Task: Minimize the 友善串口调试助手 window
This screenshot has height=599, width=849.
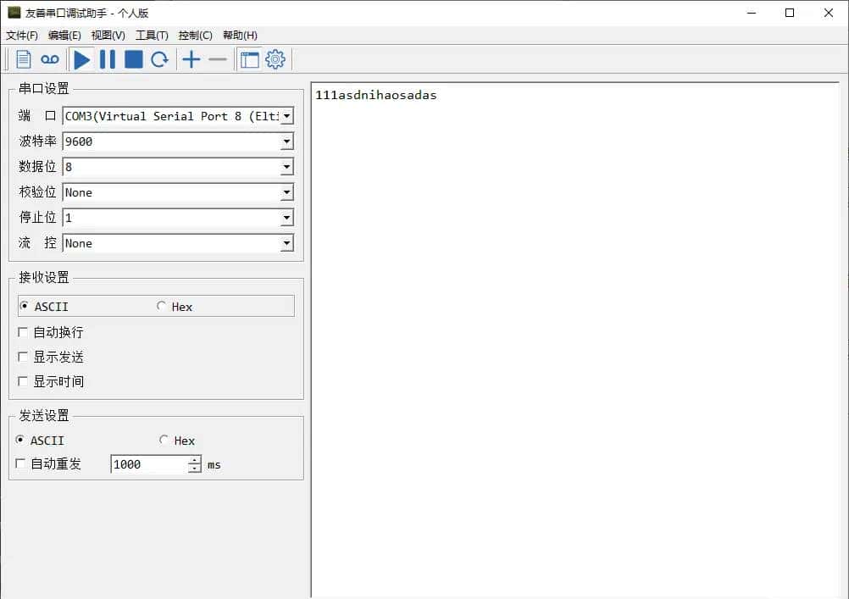Action: 751,13
